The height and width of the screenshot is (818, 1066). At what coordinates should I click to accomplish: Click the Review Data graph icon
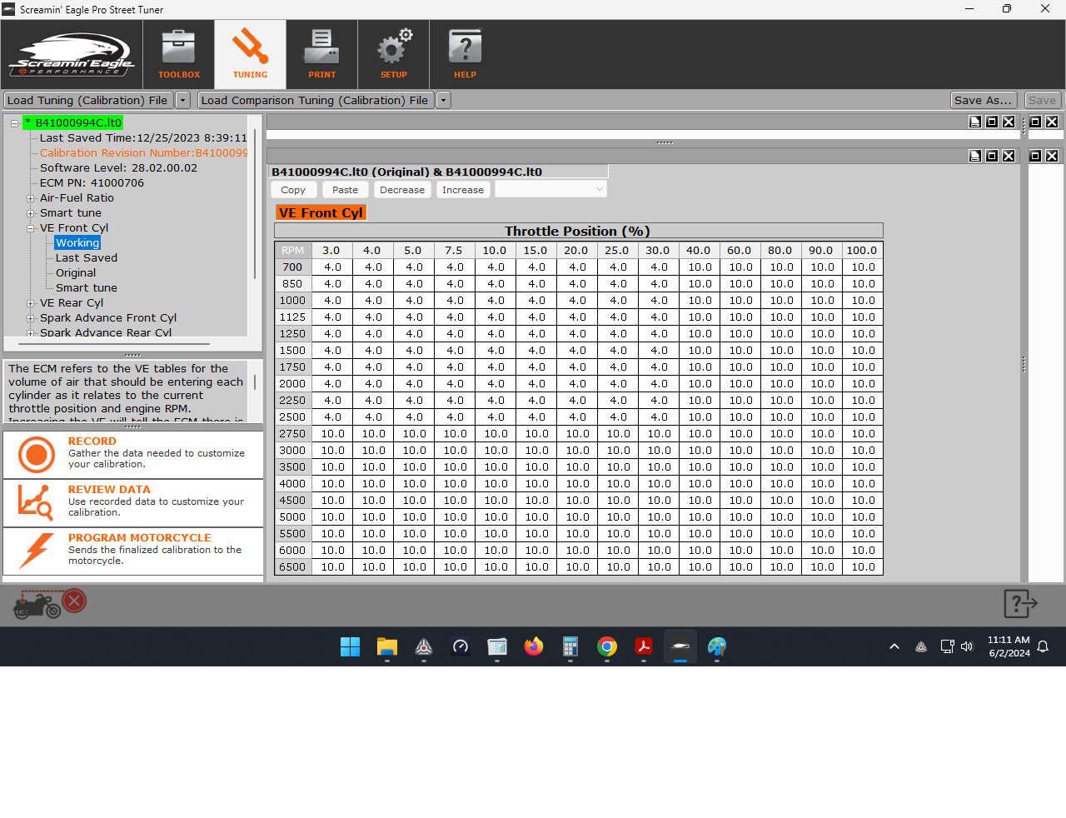(x=36, y=502)
